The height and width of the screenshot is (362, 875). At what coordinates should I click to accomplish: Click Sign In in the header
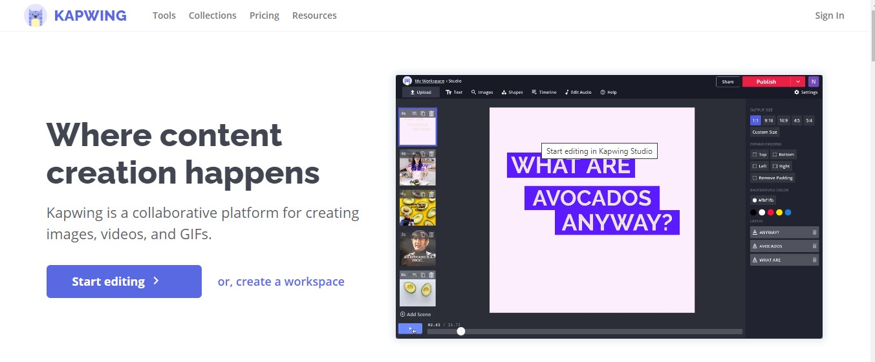pyautogui.click(x=830, y=16)
